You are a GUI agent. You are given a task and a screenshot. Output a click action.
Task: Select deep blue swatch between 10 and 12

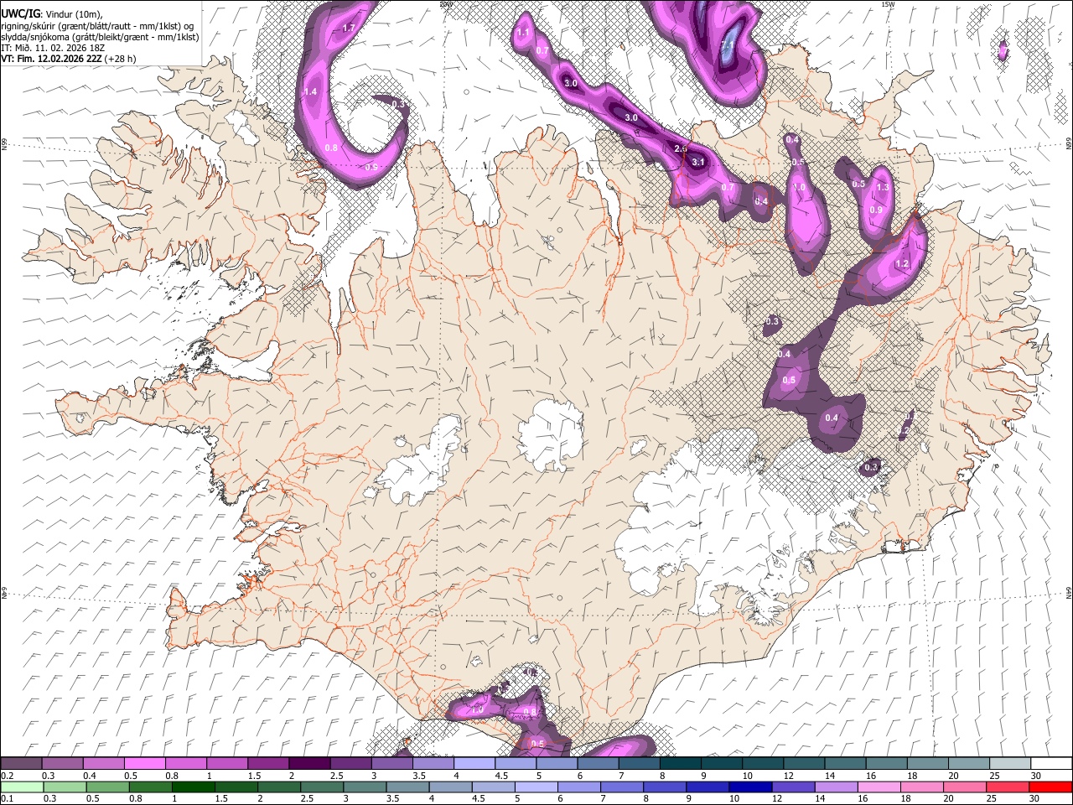[751, 787]
